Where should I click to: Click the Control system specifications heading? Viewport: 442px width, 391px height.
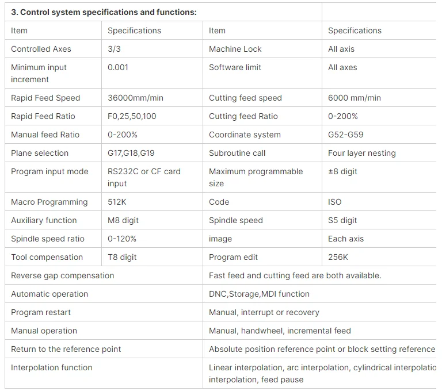pyautogui.click(x=104, y=12)
